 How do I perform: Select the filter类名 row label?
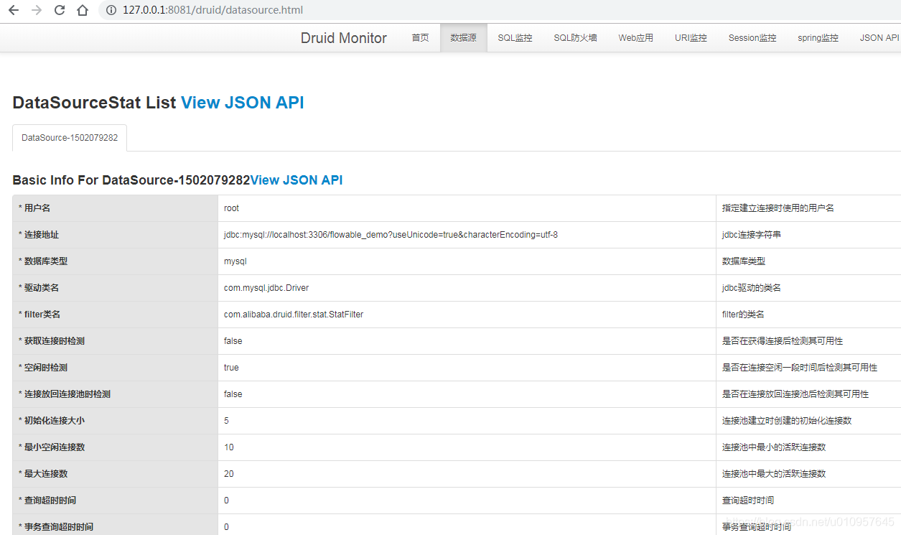click(39, 315)
